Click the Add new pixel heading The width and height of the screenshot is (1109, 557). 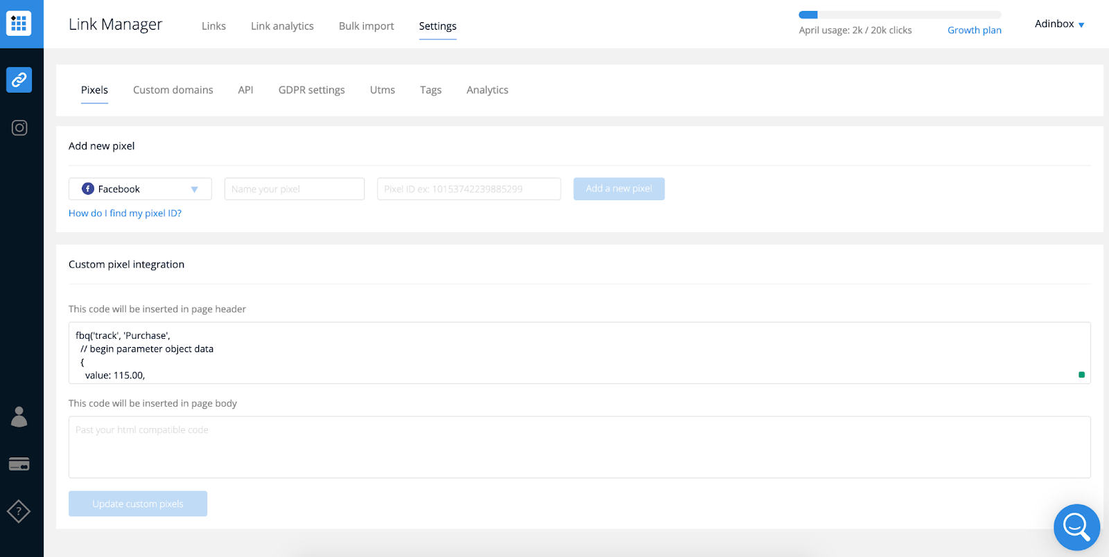[x=101, y=146]
